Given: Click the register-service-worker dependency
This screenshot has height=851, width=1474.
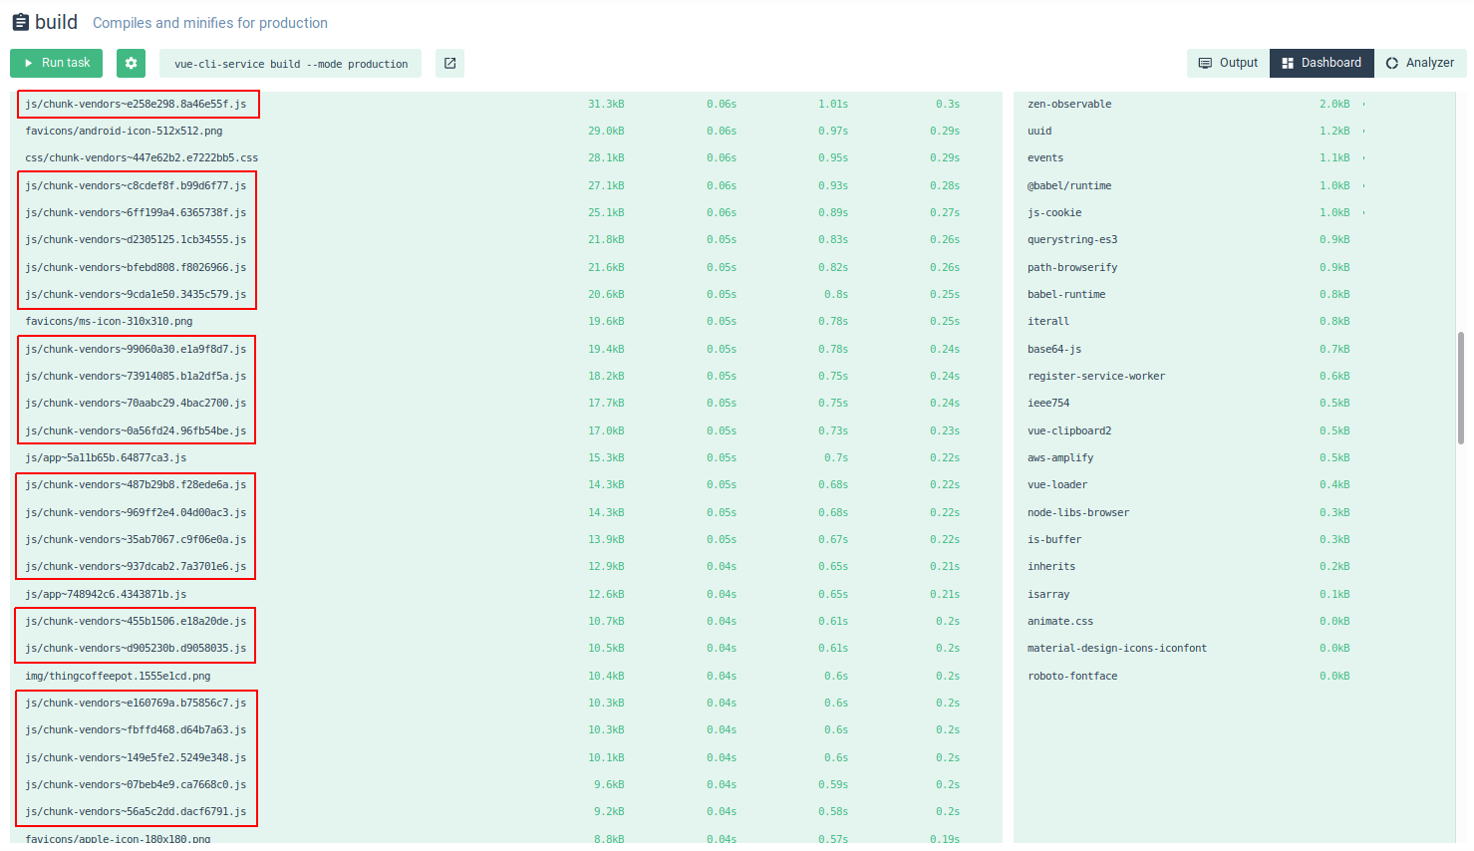Looking at the screenshot, I should click(1096, 376).
